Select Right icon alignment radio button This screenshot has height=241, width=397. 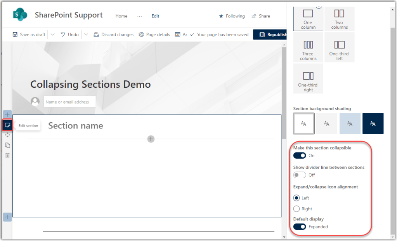[x=296, y=209]
